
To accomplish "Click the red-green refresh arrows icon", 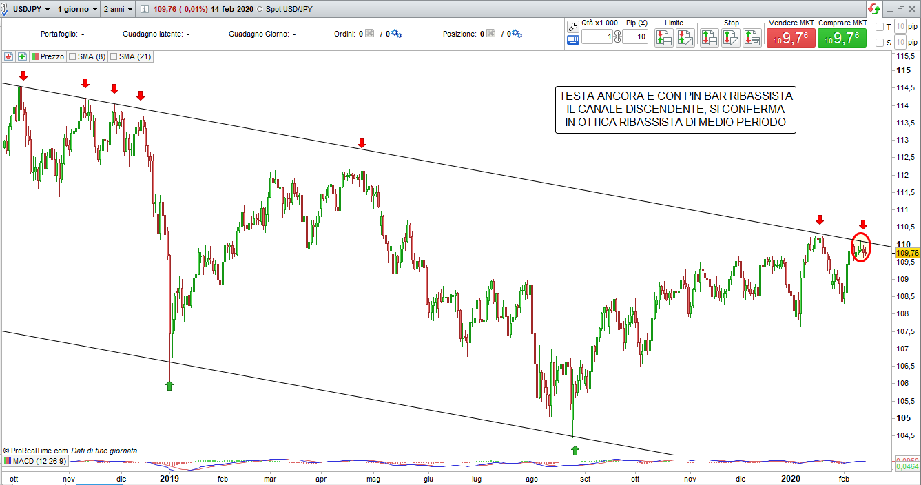I will 874,9.
